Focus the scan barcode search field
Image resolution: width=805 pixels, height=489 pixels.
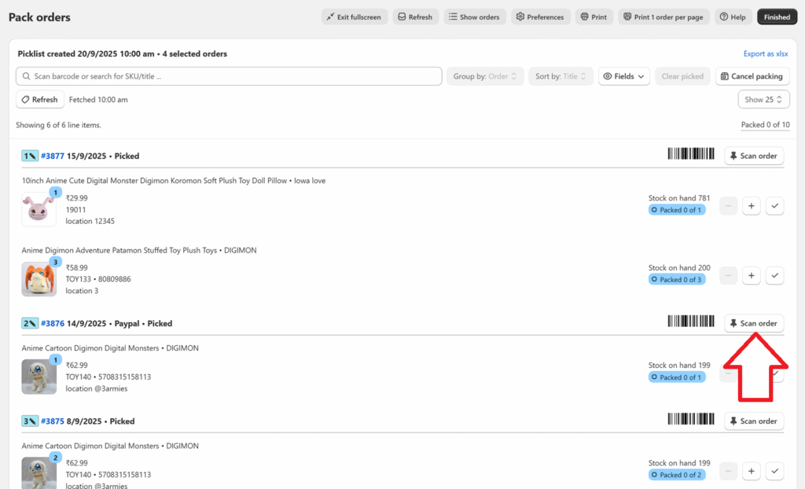pos(228,76)
